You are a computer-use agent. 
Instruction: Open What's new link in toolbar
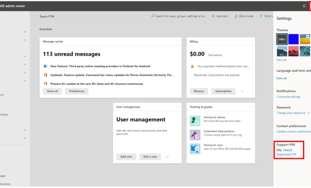point(267,16)
